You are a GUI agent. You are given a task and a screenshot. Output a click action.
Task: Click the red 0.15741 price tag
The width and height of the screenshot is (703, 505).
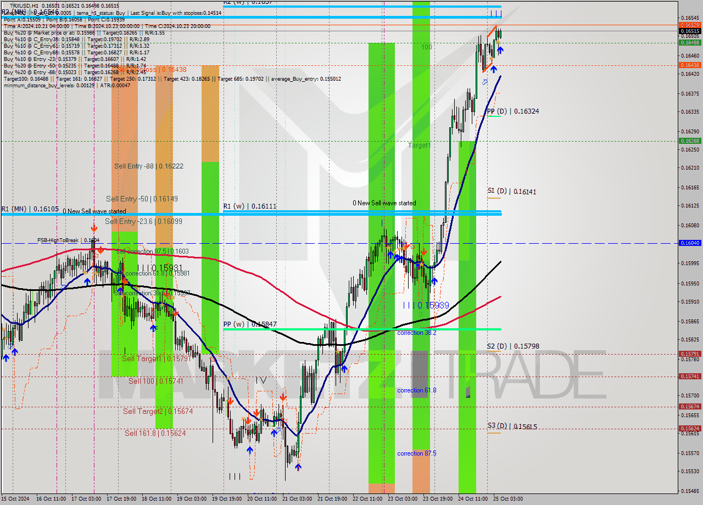pyautogui.click(x=690, y=377)
